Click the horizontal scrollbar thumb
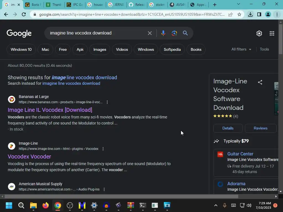Image resolution: width=283 pixels, height=212 pixels. point(121,197)
